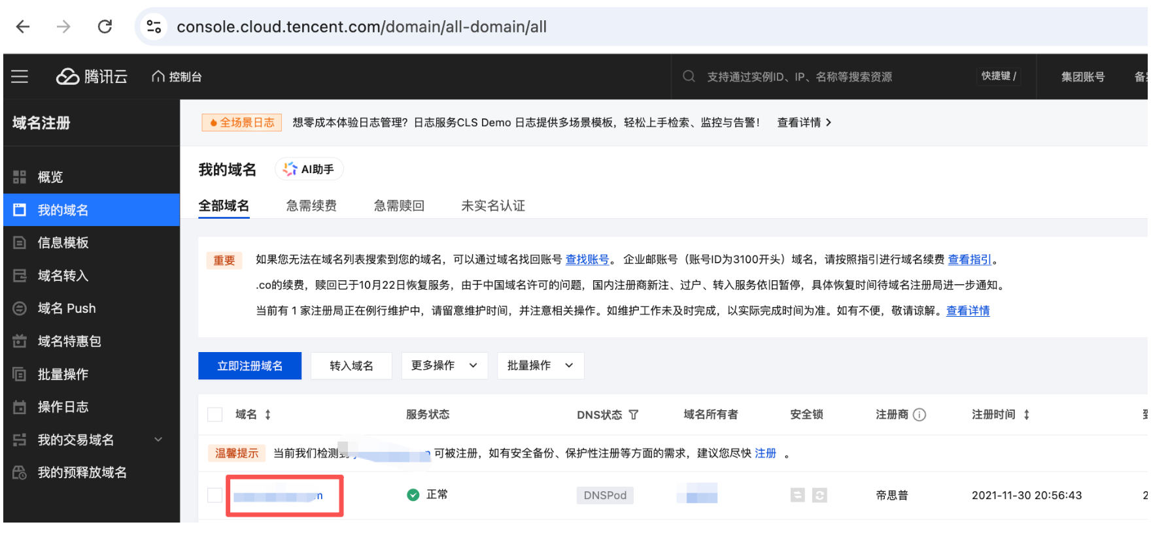Sort by 注册时间 column arrow

pos(1027,415)
